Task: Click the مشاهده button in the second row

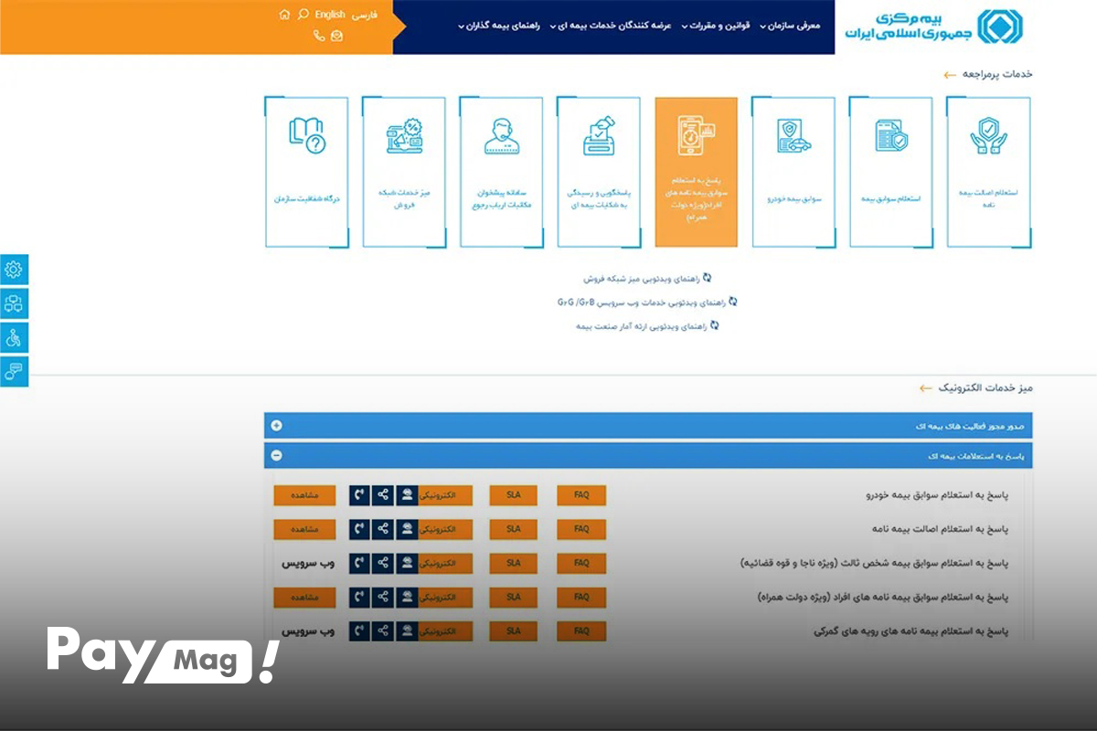Action: pyautogui.click(x=304, y=529)
